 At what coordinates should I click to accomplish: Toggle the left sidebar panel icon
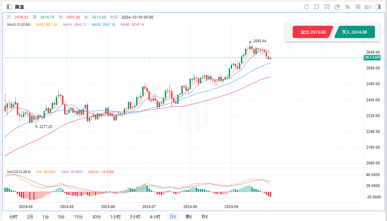point(9,7)
